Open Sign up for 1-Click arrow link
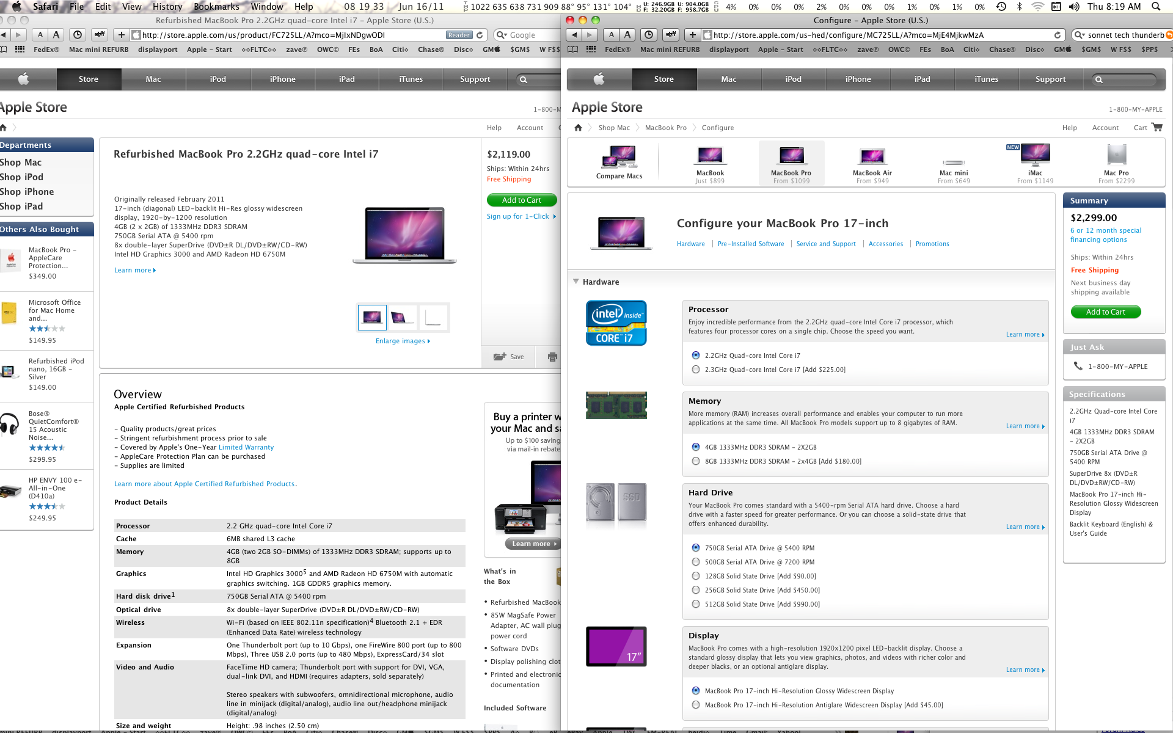 click(521, 216)
